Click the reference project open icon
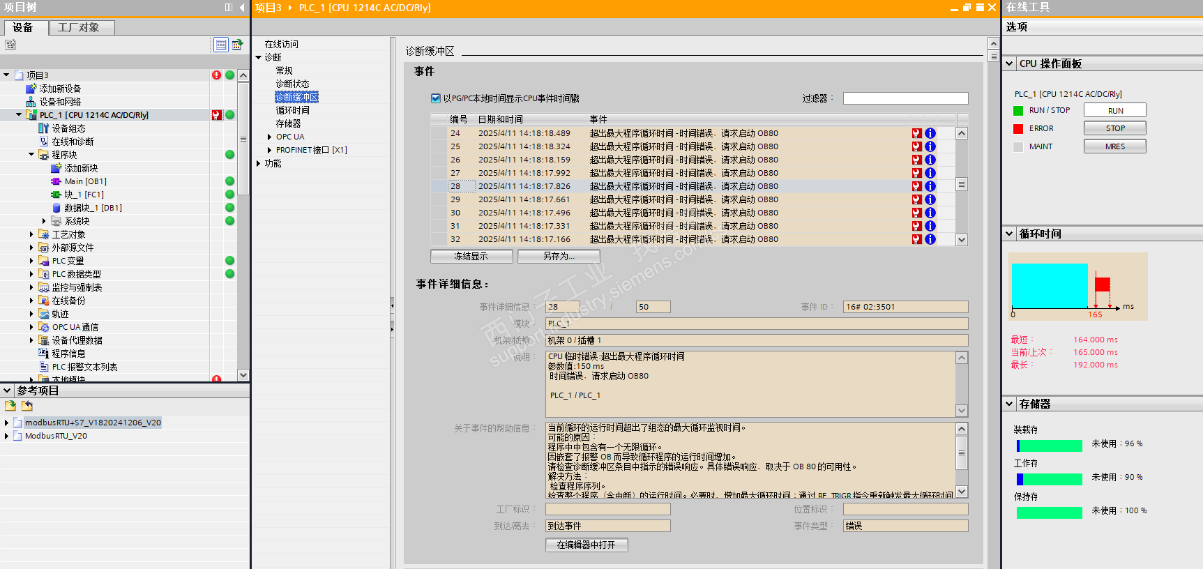Image resolution: width=1203 pixels, height=569 pixels. click(10, 406)
